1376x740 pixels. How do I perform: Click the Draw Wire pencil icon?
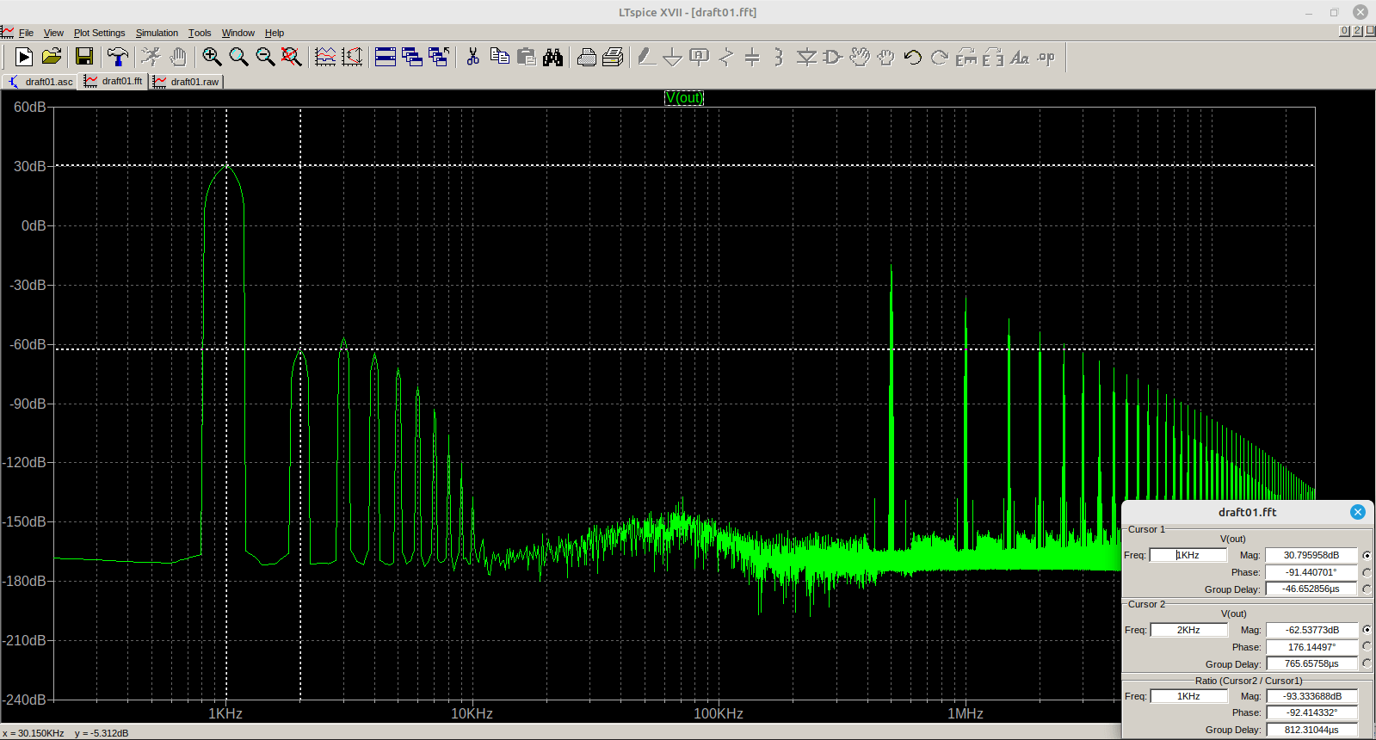coord(646,57)
